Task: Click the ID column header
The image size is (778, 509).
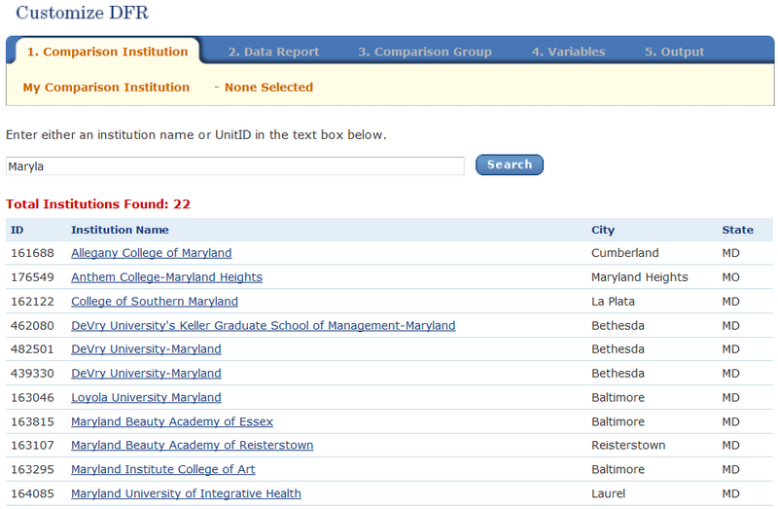Action: [x=17, y=230]
